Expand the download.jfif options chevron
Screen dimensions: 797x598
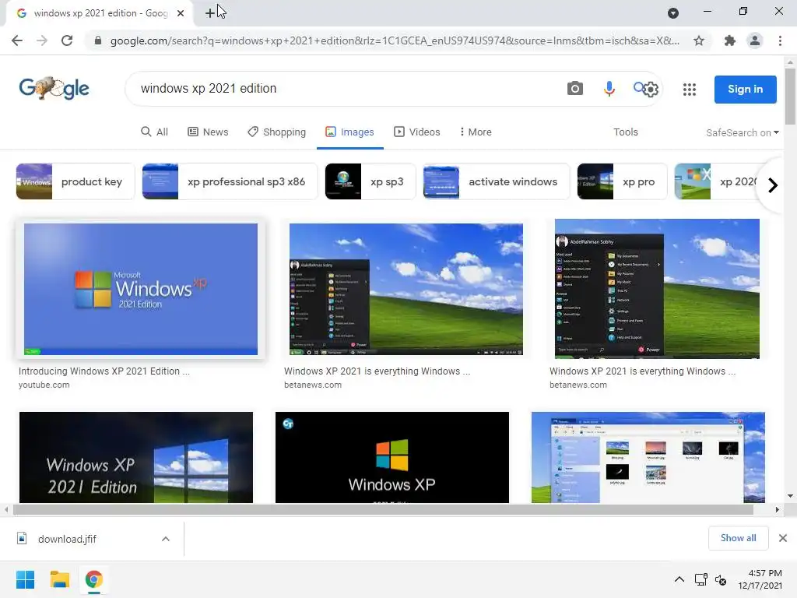[166, 539]
